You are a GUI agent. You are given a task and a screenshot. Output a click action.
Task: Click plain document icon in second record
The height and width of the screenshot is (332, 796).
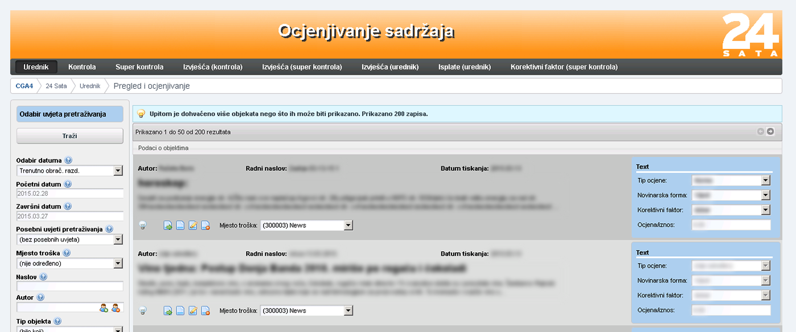[x=180, y=311]
